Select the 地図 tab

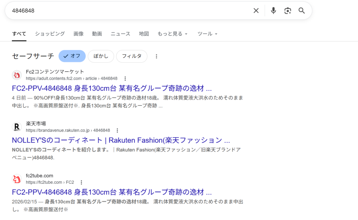(x=144, y=34)
